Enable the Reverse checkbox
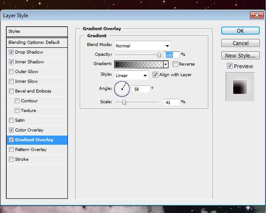266x213 pixels. pyautogui.click(x=175, y=64)
